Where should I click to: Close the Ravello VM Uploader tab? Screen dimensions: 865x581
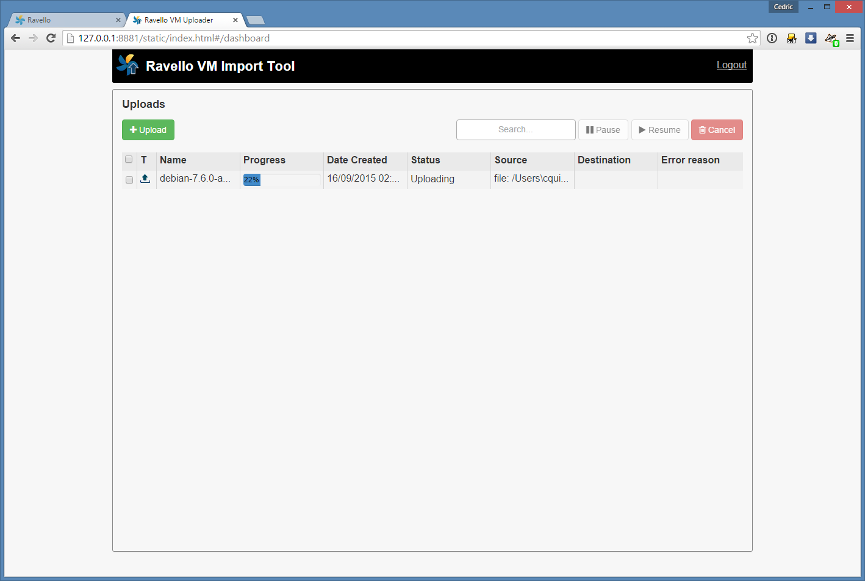[x=235, y=20]
